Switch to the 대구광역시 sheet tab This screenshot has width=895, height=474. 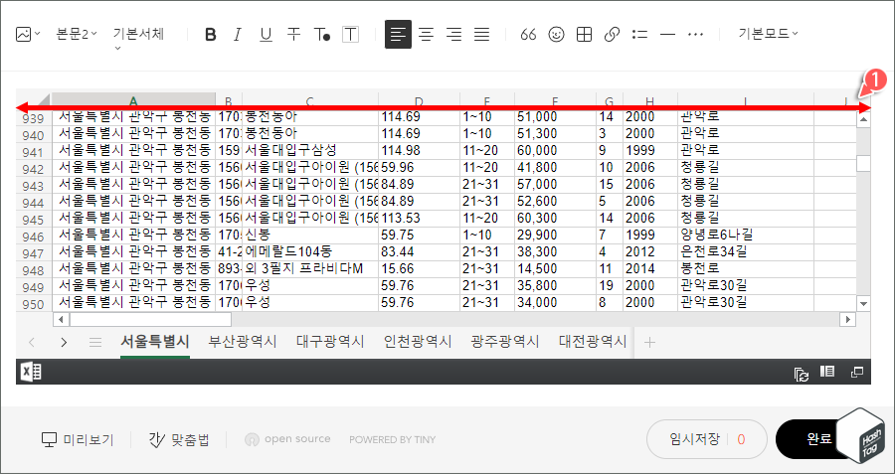pos(330,342)
